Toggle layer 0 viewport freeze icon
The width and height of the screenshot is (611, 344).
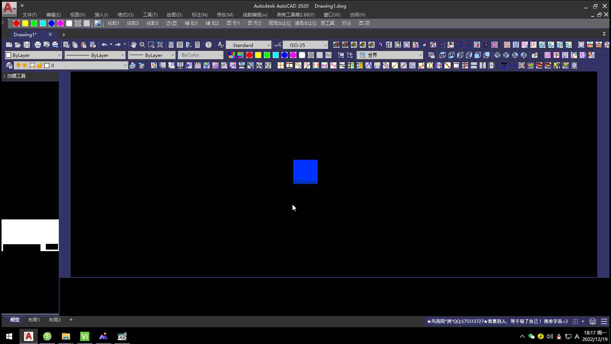(x=32, y=65)
